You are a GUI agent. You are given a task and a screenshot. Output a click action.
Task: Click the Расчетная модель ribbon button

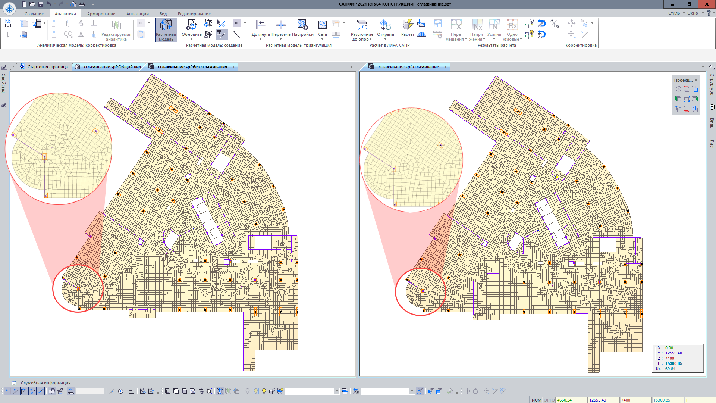(166, 30)
